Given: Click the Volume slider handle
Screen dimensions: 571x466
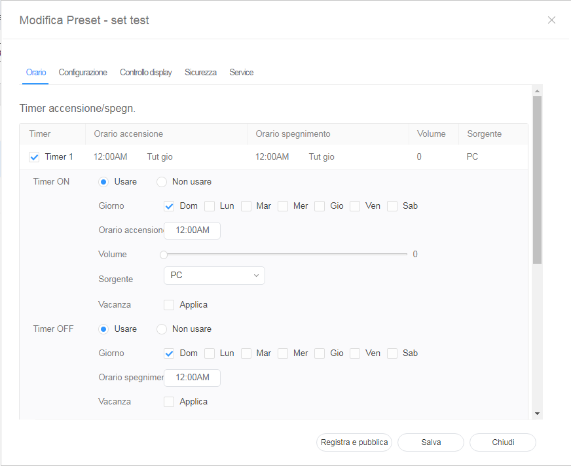Looking at the screenshot, I should pos(164,255).
